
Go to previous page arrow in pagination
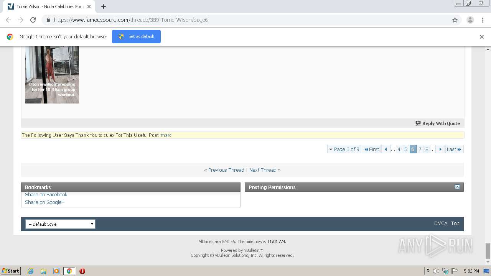[x=386, y=149]
